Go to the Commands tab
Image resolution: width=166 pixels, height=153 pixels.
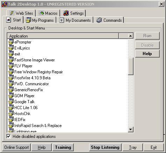(109, 20)
